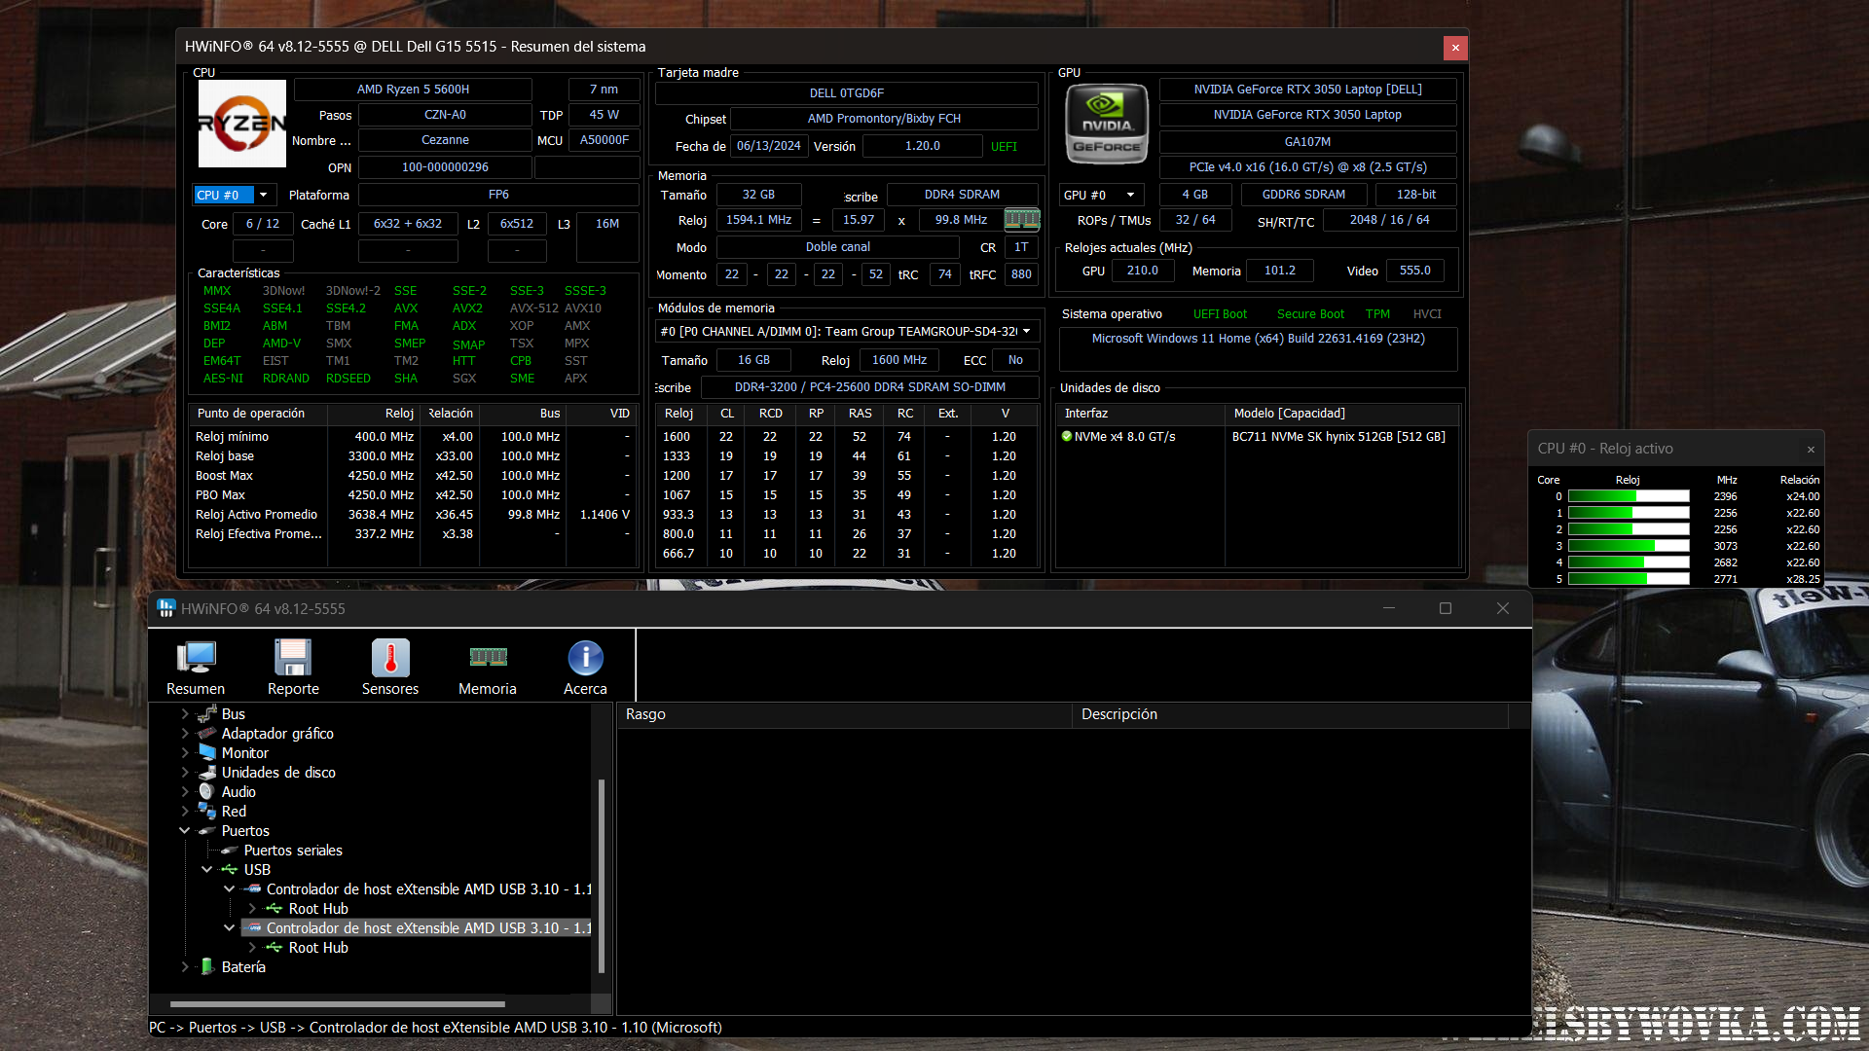The image size is (1869, 1051).
Task: Click the HWiNFO app icon in title bar
Action: [x=166, y=608]
